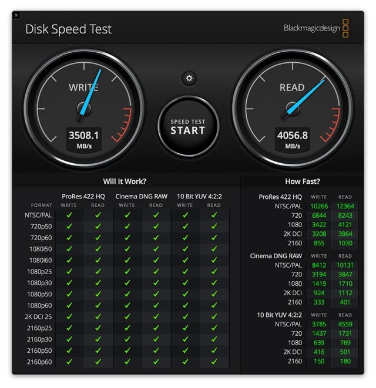Open settings with the gear icon
376x388 pixels.
188,77
